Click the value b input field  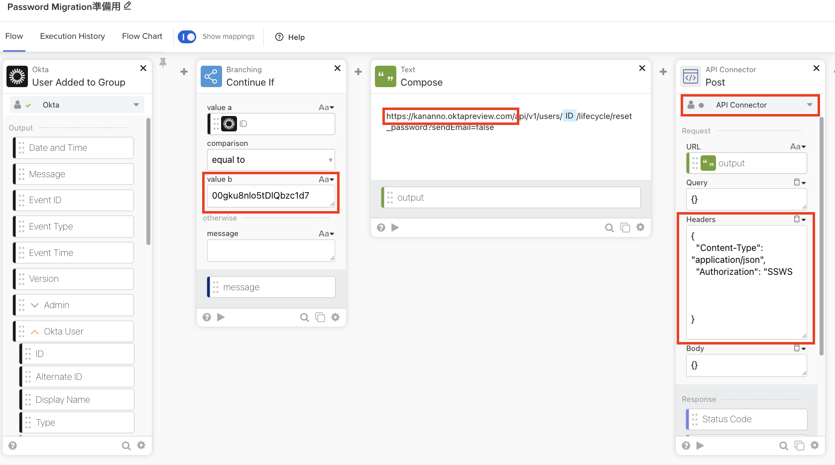pos(270,196)
